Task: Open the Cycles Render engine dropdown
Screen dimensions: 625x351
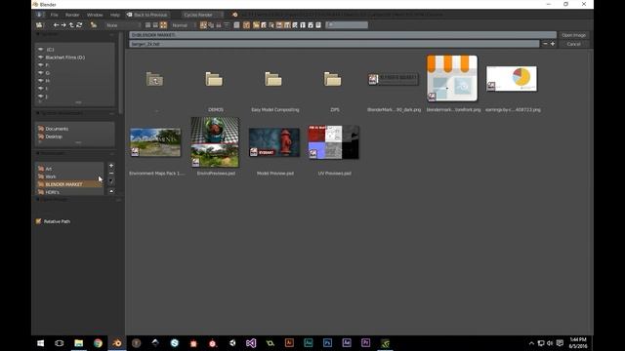Action: coord(203,15)
